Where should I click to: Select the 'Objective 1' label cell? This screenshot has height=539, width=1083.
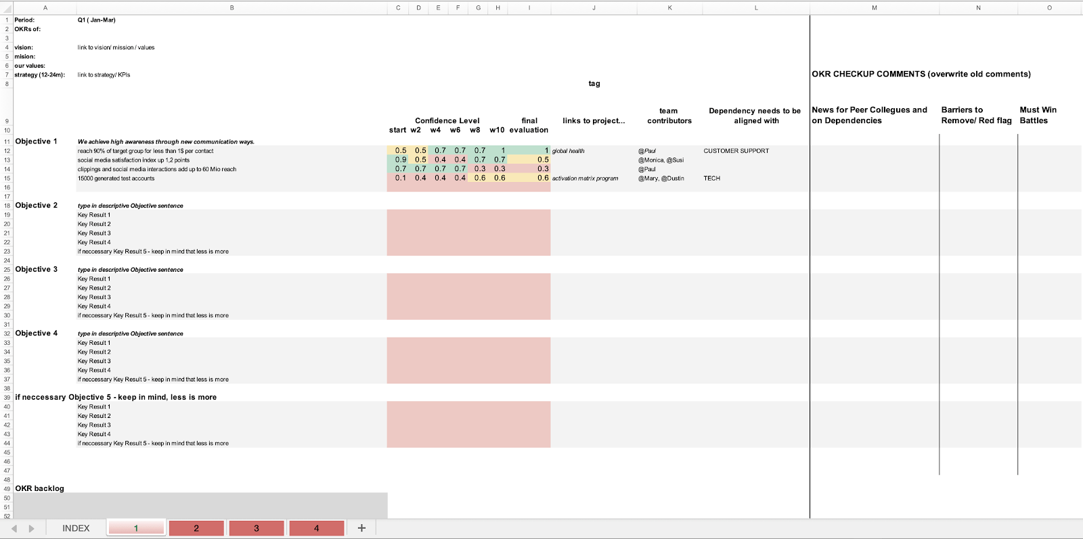[37, 141]
